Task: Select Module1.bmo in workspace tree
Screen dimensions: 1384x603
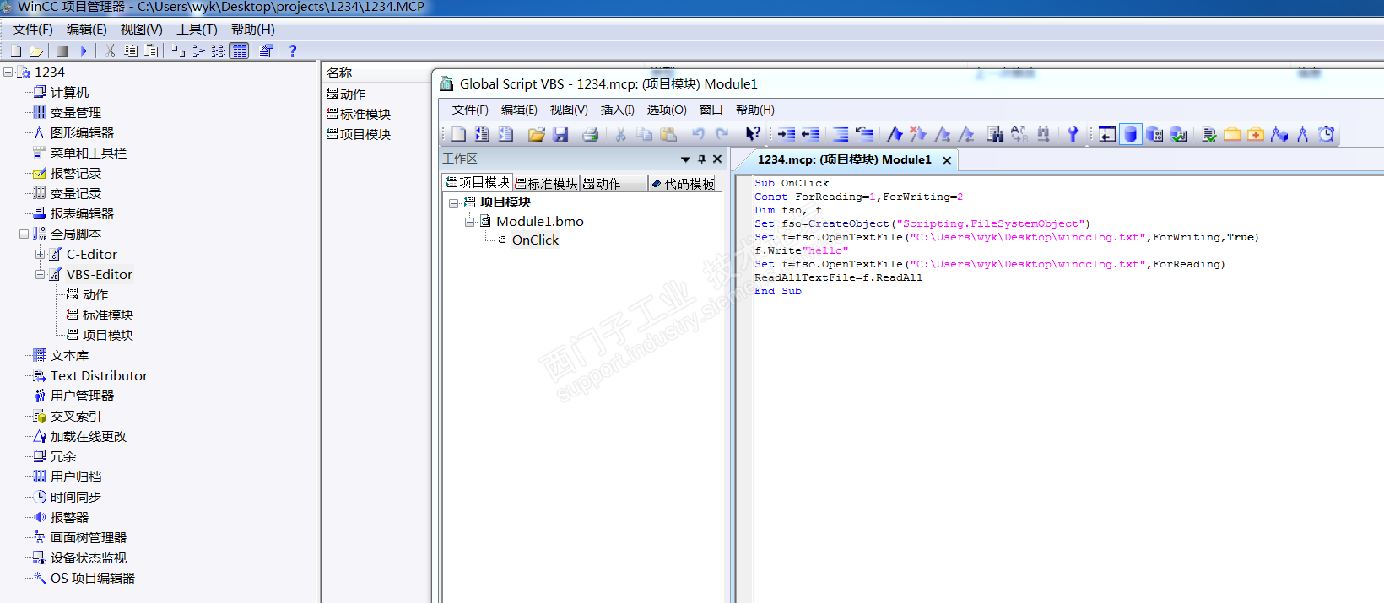Action: coord(540,222)
